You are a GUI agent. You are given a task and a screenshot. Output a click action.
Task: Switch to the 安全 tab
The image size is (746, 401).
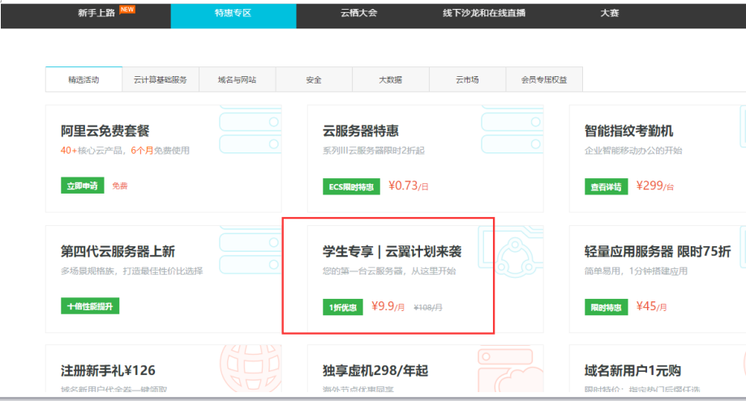pyautogui.click(x=314, y=79)
